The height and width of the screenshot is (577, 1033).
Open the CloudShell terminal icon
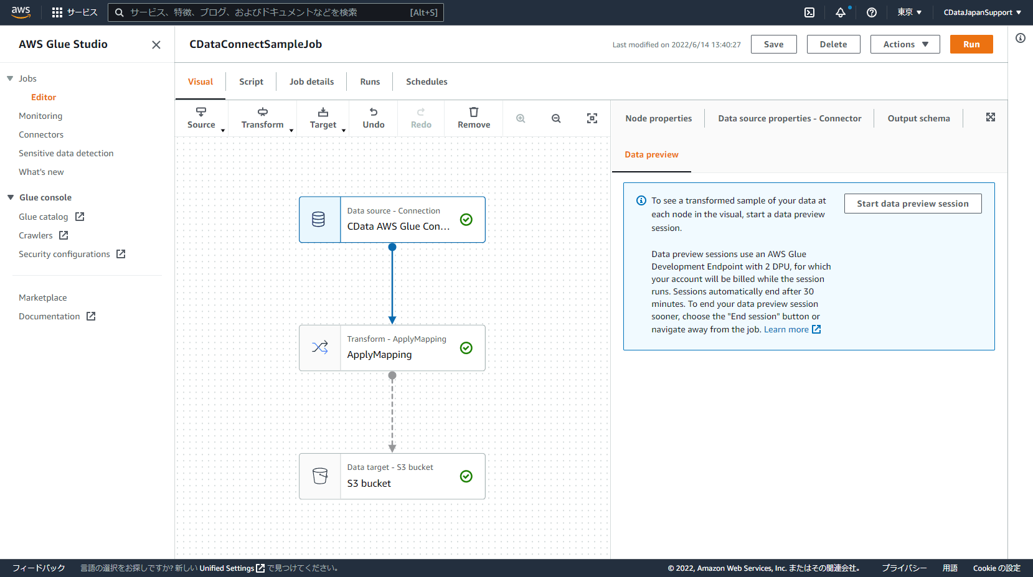(x=809, y=12)
